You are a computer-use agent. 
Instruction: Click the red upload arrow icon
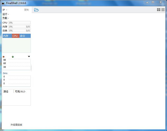pos(4,57)
